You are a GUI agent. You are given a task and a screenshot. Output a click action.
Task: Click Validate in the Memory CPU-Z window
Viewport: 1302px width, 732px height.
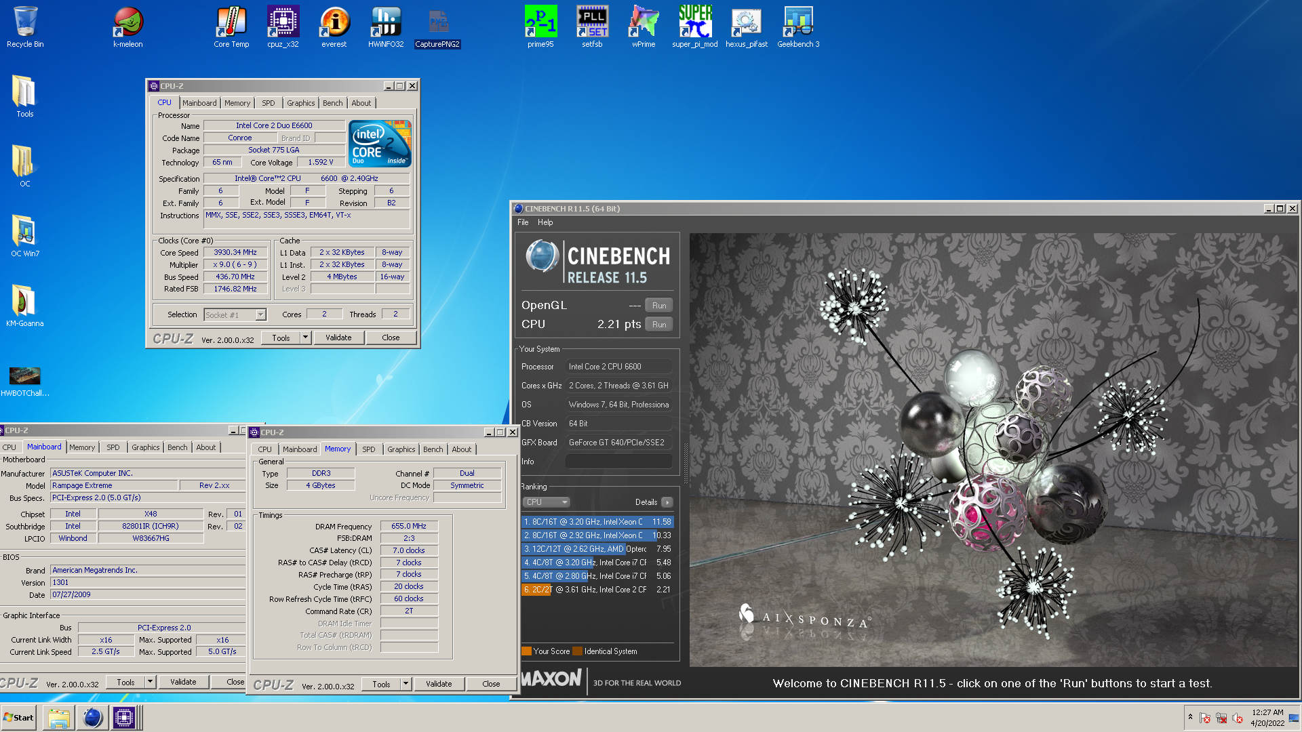[x=439, y=684]
